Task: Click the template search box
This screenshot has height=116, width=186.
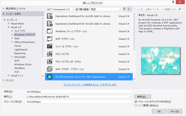Action: click(157, 9)
